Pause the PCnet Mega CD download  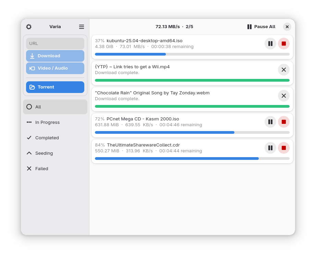coord(270,122)
